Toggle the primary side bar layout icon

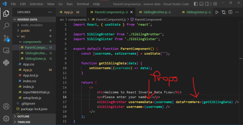coord(196,4)
